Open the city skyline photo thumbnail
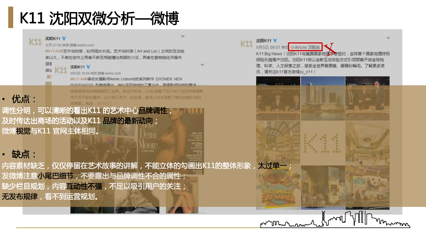This screenshot has height=241, width=426. 323,98
